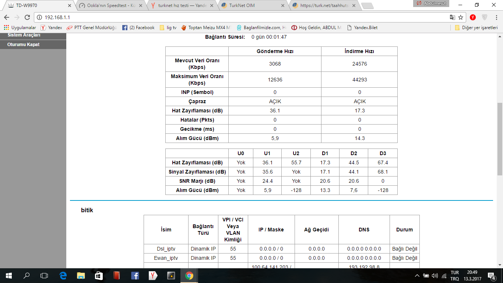Open the Chrome menu (three dots)
Viewport: 503px width, 283px height.
[x=496, y=17]
